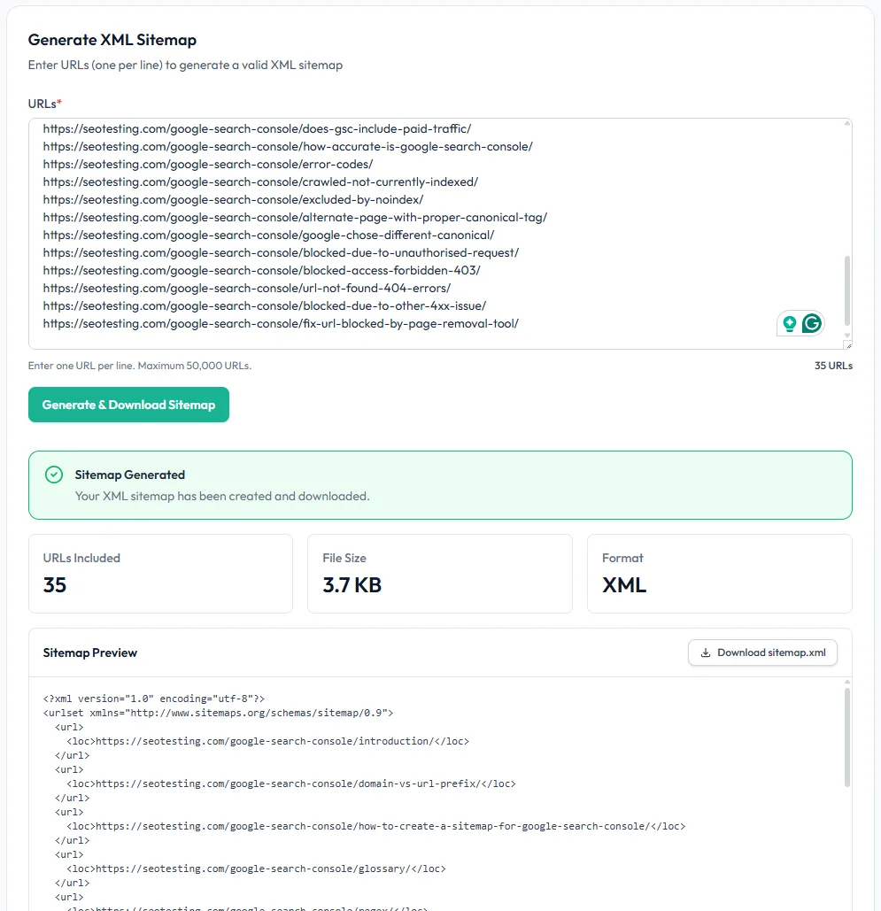Image resolution: width=881 pixels, height=911 pixels.
Task: Open Grammarly suggestions via the lightbulb icon
Action: coord(789,323)
